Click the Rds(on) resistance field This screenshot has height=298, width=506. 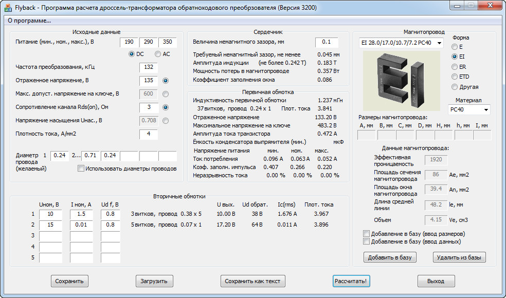click(149, 107)
